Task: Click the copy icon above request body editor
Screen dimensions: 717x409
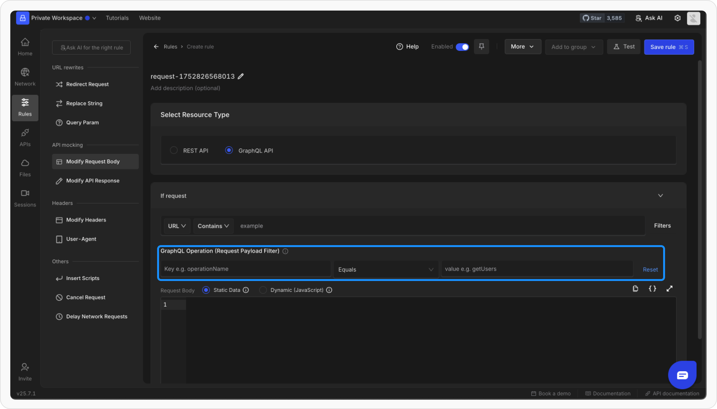Action: 635,289
